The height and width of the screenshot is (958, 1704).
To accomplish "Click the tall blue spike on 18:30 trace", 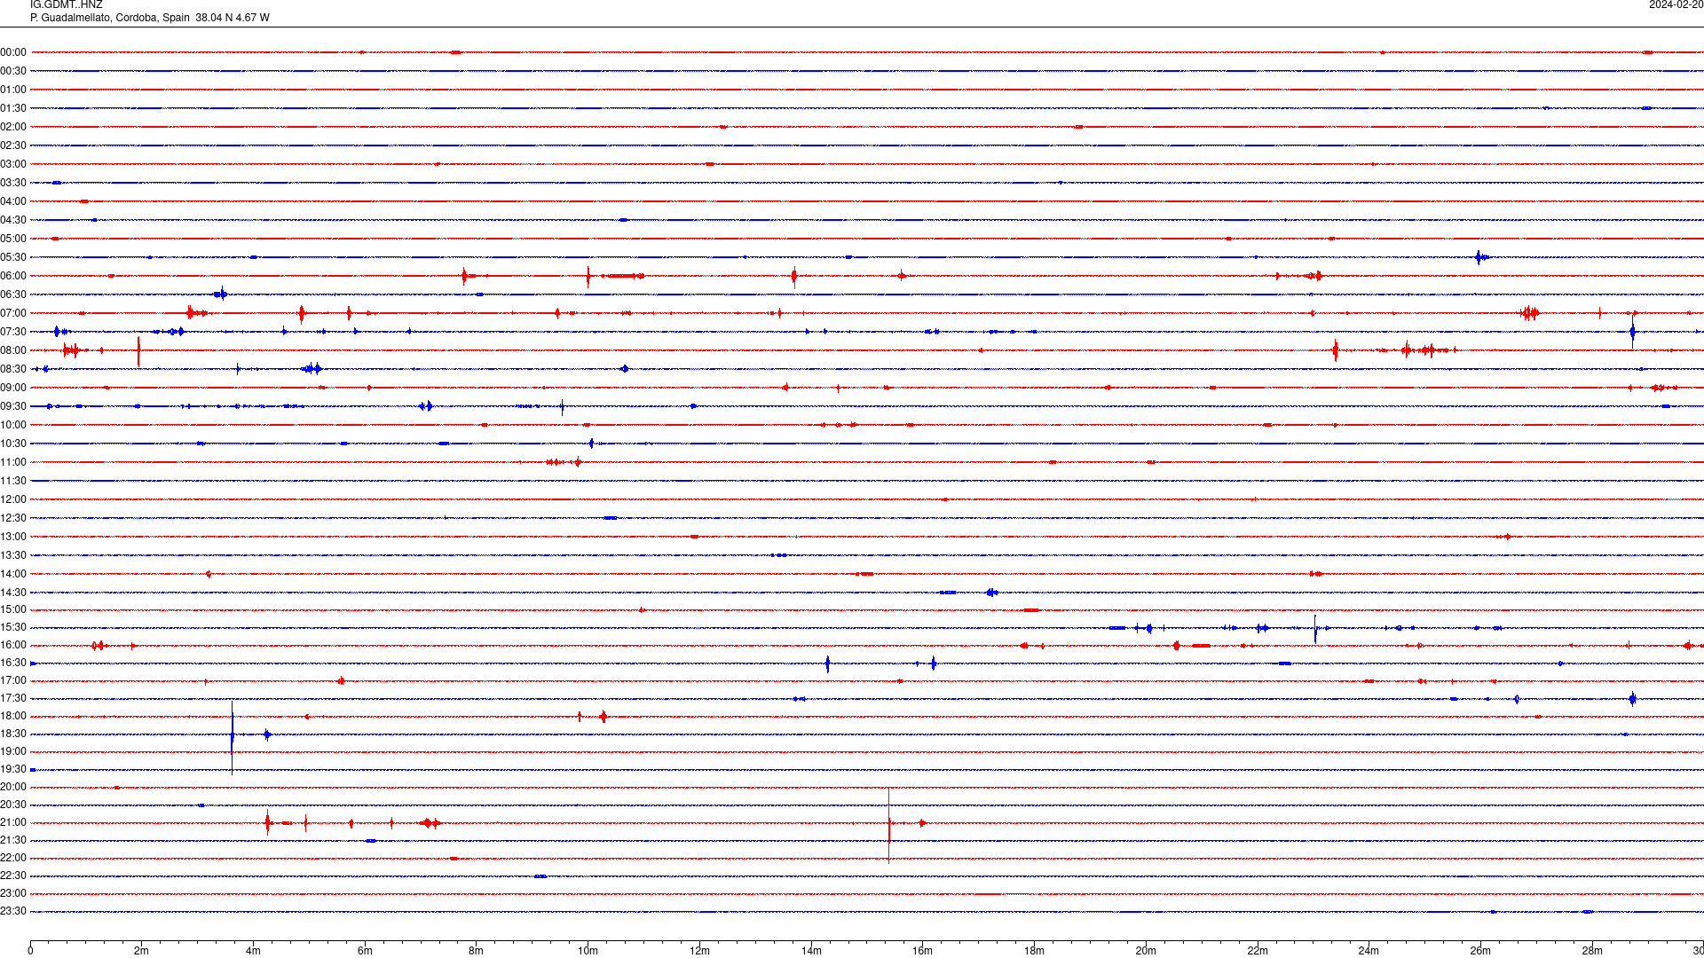I will coord(233,737).
